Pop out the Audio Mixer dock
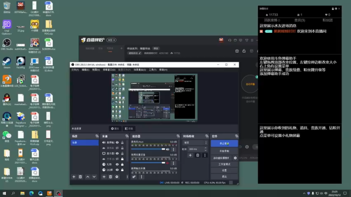351x197 pixels. pos(178,136)
